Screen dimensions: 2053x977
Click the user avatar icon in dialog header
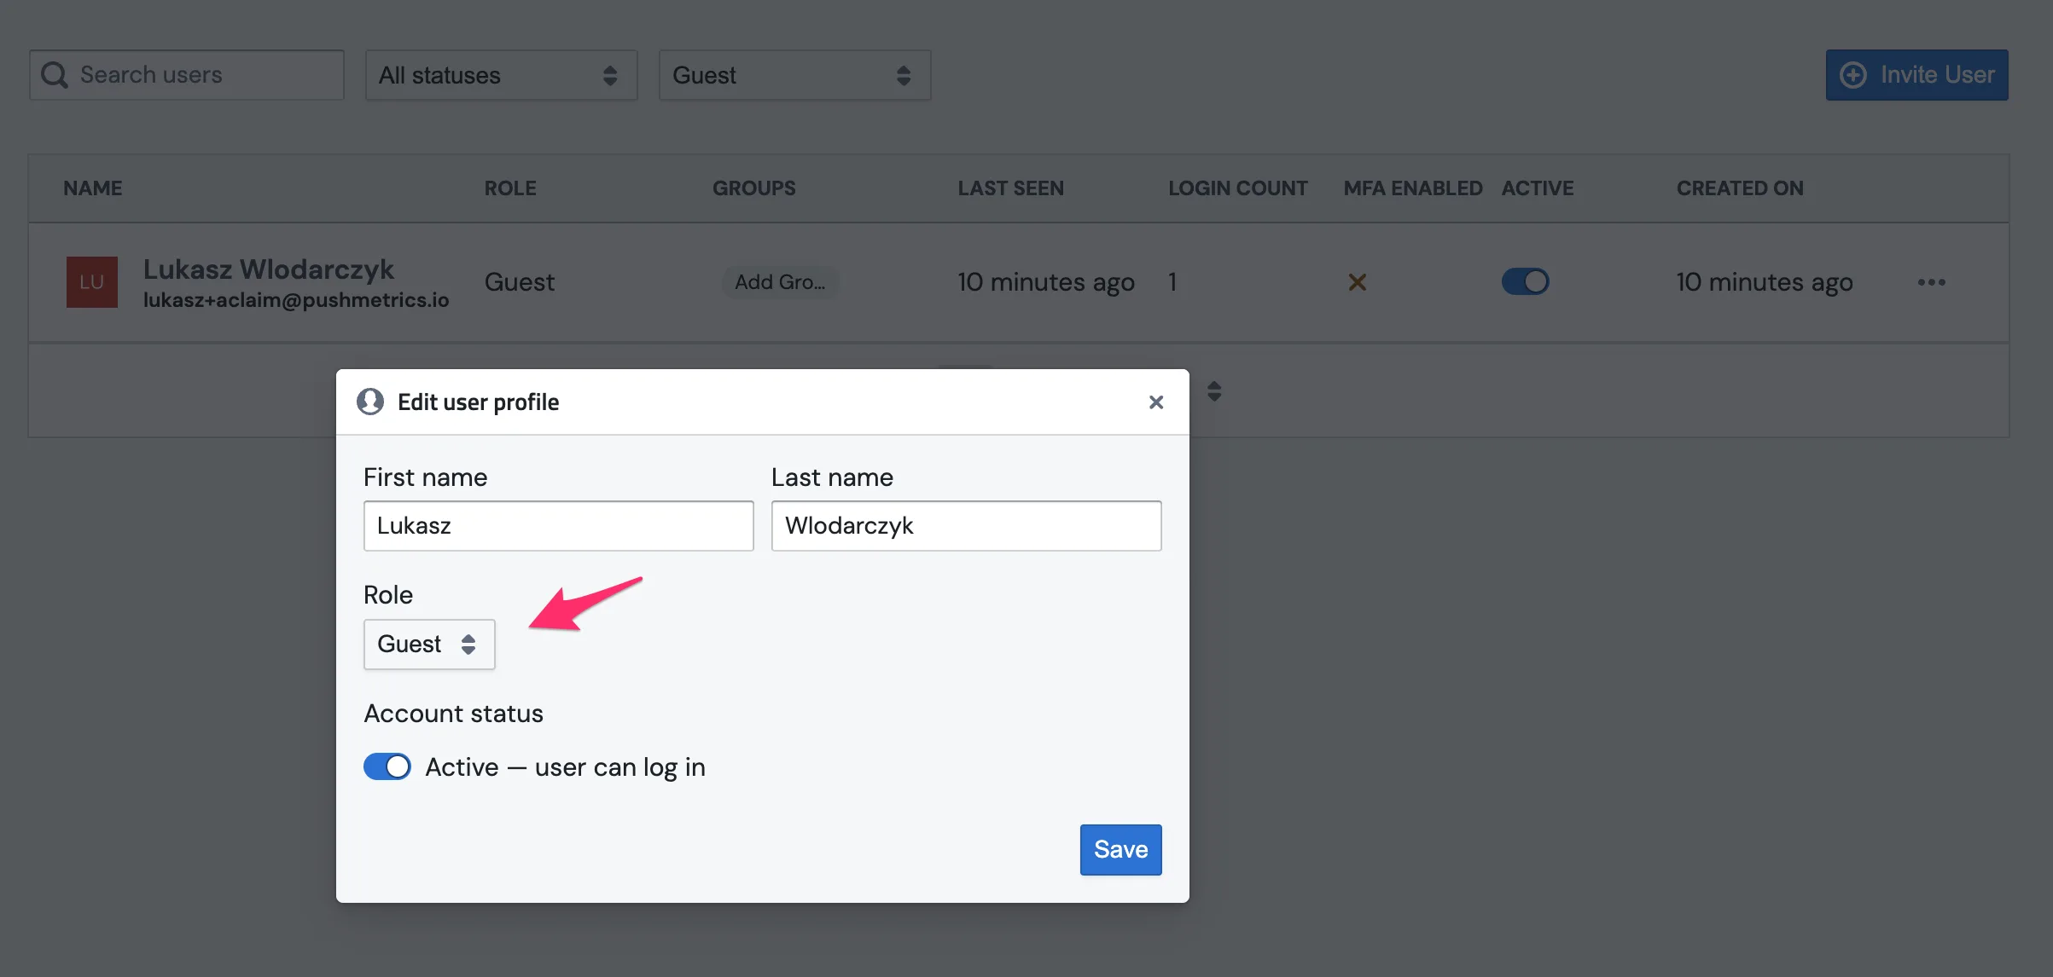pyautogui.click(x=370, y=402)
